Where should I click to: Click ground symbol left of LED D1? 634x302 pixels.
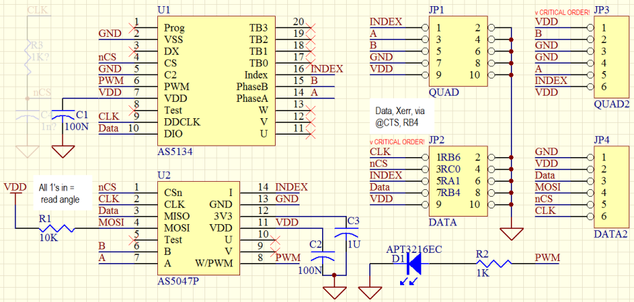pyautogui.click(x=370, y=292)
